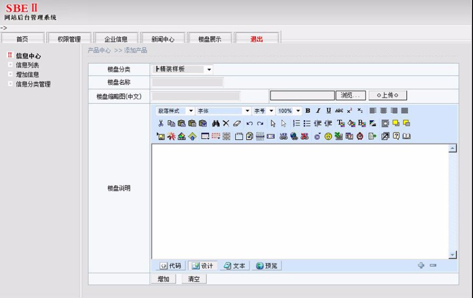Open the 企业信息 tab
473x298 pixels.
116,39
